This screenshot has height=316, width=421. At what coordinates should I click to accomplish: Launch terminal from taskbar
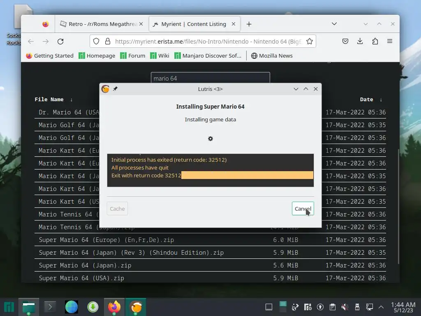pyautogui.click(x=50, y=307)
